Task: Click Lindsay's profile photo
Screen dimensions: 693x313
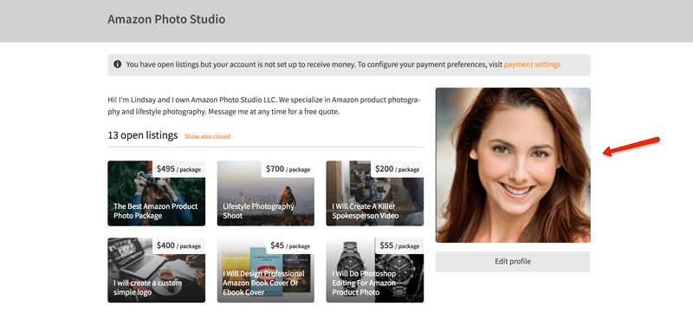Action: click(x=513, y=165)
